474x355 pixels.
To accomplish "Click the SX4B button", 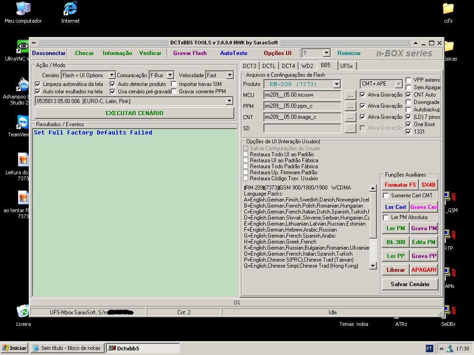I will point(428,185).
